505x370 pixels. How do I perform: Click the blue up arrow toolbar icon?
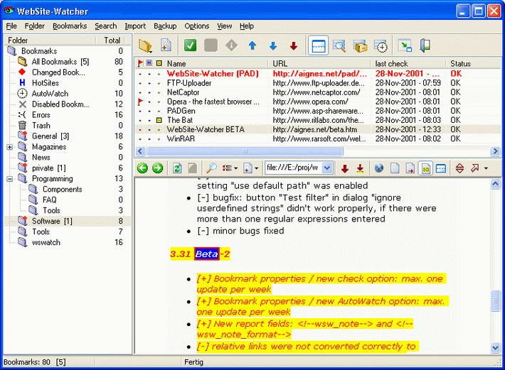[x=252, y=46]
